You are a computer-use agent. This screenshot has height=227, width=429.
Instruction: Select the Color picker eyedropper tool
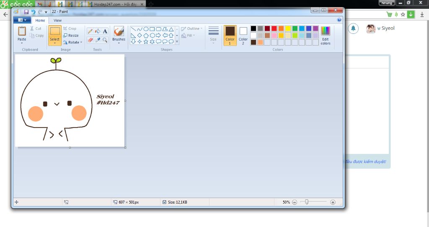[98, 40]
